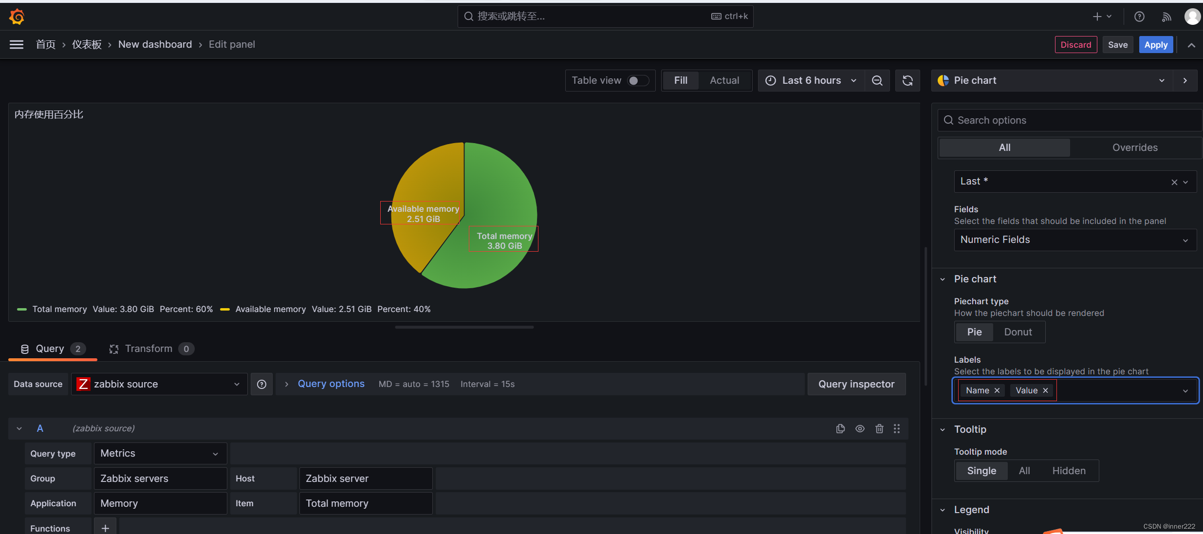The width and height of the screenshot is (1203, 534).
Task: Switch to the Transform tab
Action: click(x=148, y=349)
